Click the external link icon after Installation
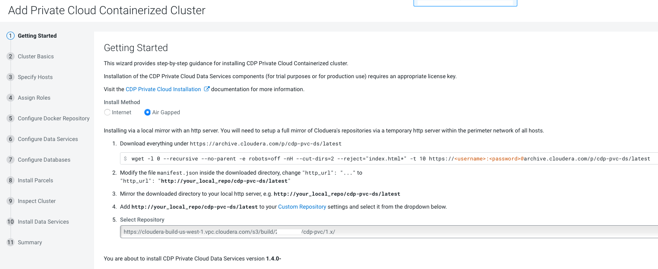 pyautogui.click(x=207, y=89)
